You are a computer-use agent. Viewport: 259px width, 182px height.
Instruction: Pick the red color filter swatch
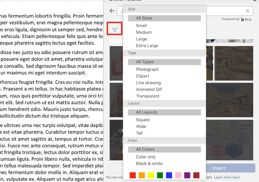click(132, 175)
